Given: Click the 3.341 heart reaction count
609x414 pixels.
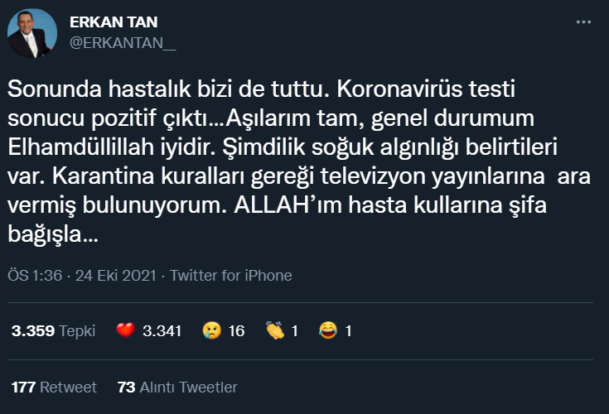Looking at the screenshot, I should point(162,331).
